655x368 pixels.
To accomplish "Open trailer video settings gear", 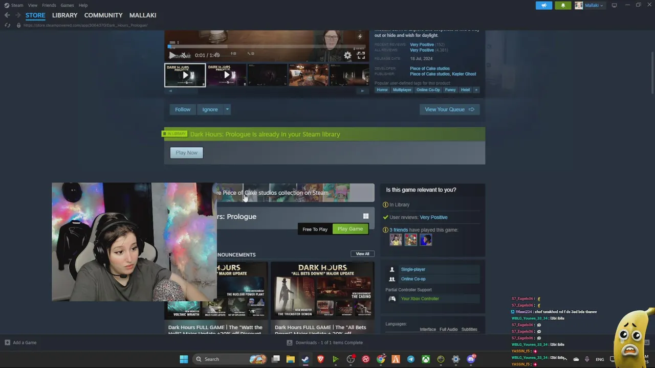I will 347,55.
